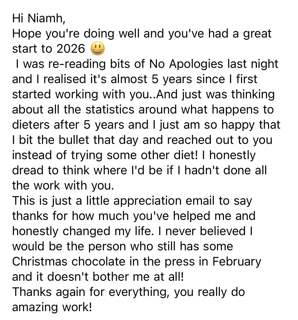Click the word amazing in the last line
The image size is (298, 320).
point(36,308)
